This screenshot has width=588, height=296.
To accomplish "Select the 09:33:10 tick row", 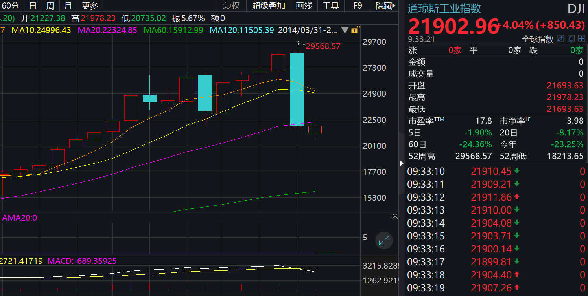I will coord(496,171).
